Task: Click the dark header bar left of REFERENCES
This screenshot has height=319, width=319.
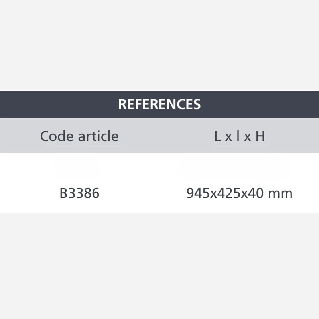Action: coord(59,104)
